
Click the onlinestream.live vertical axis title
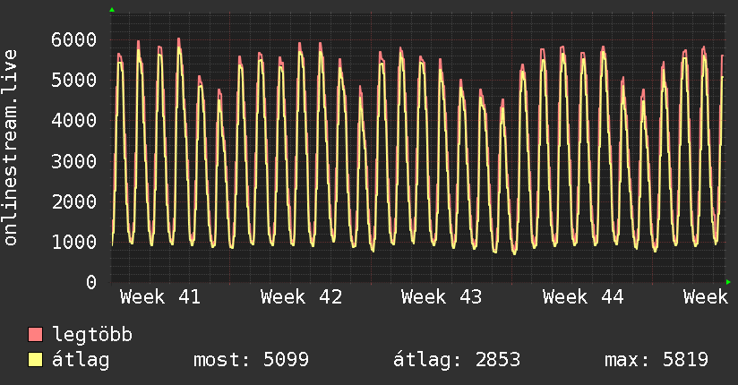(11, 148)
